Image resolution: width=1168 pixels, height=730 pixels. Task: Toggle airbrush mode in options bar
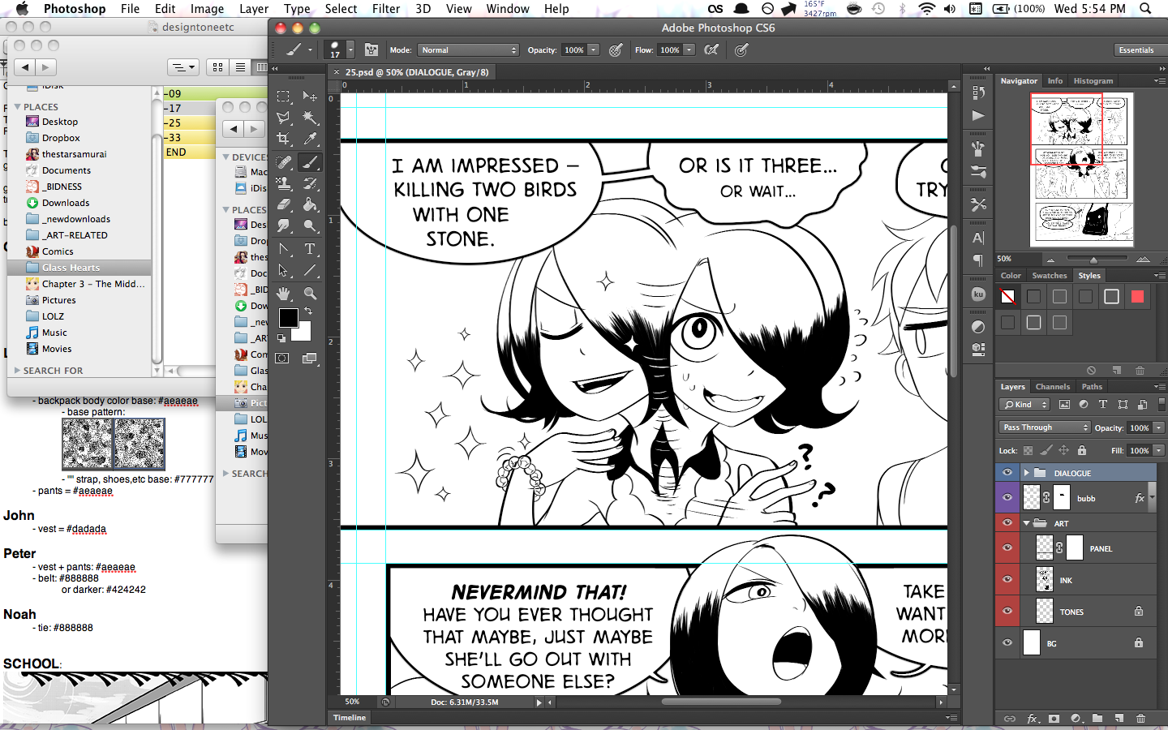point(711,50)
